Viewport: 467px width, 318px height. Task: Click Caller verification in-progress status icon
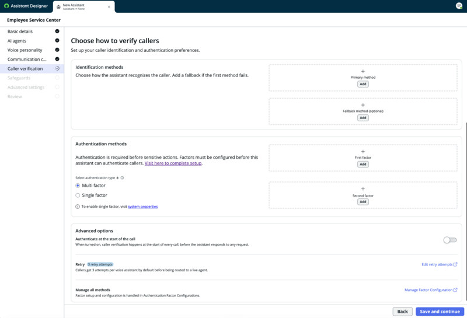pyautogui.click(x=57, y=68)
